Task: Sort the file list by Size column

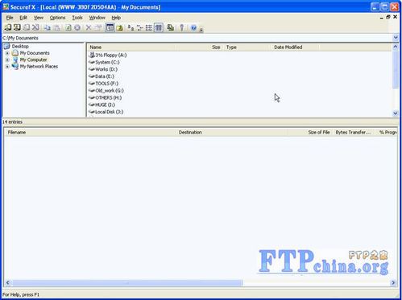Action: tap(200, 47)
